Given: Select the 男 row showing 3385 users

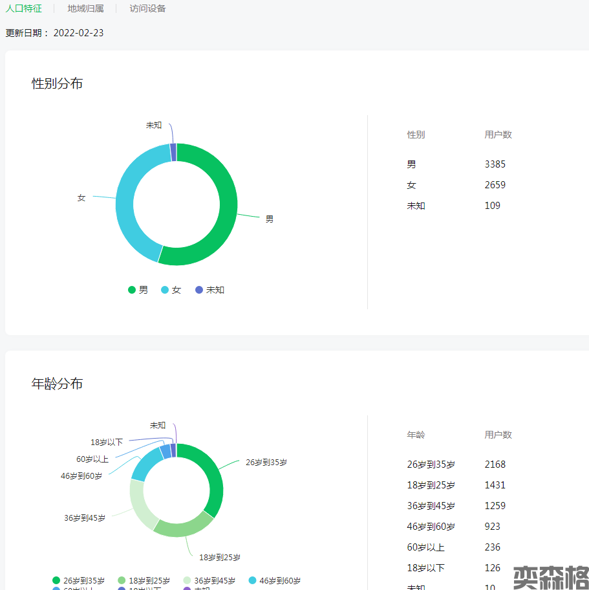Looking at the screenshot, I should [453, 164].
